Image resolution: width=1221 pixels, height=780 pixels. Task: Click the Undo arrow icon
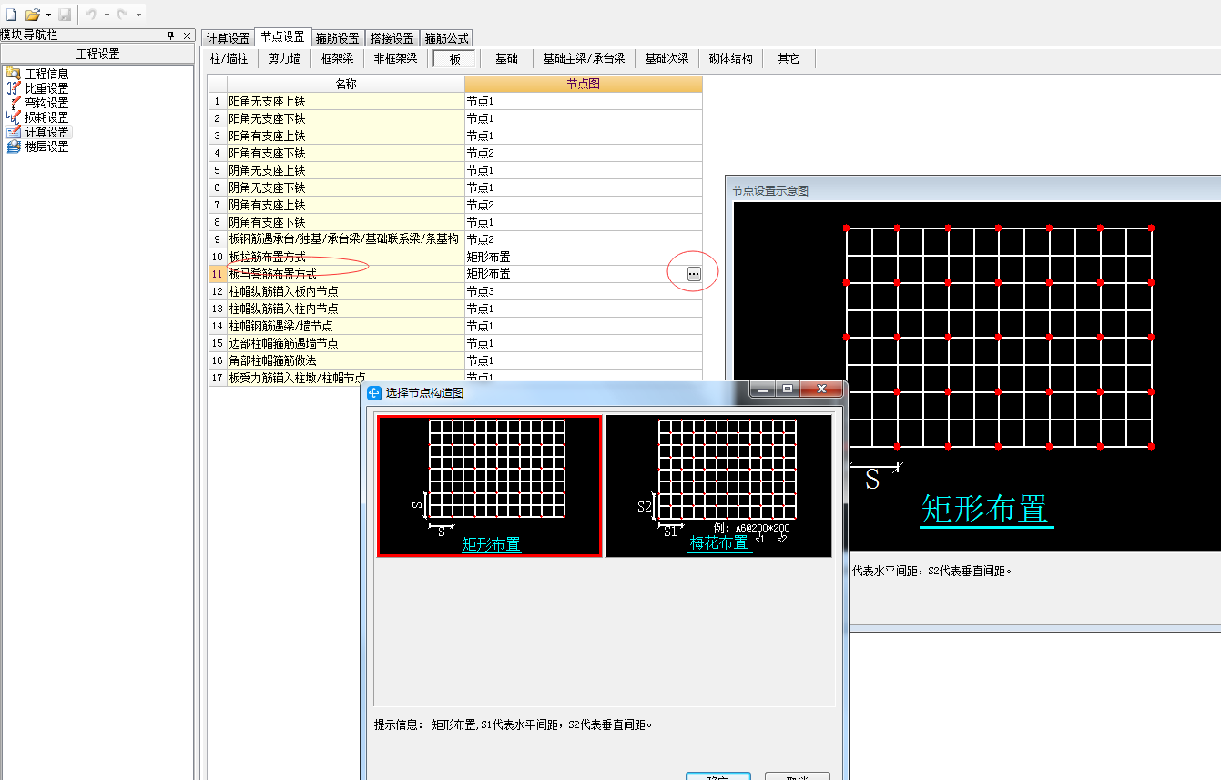point(91,15)
